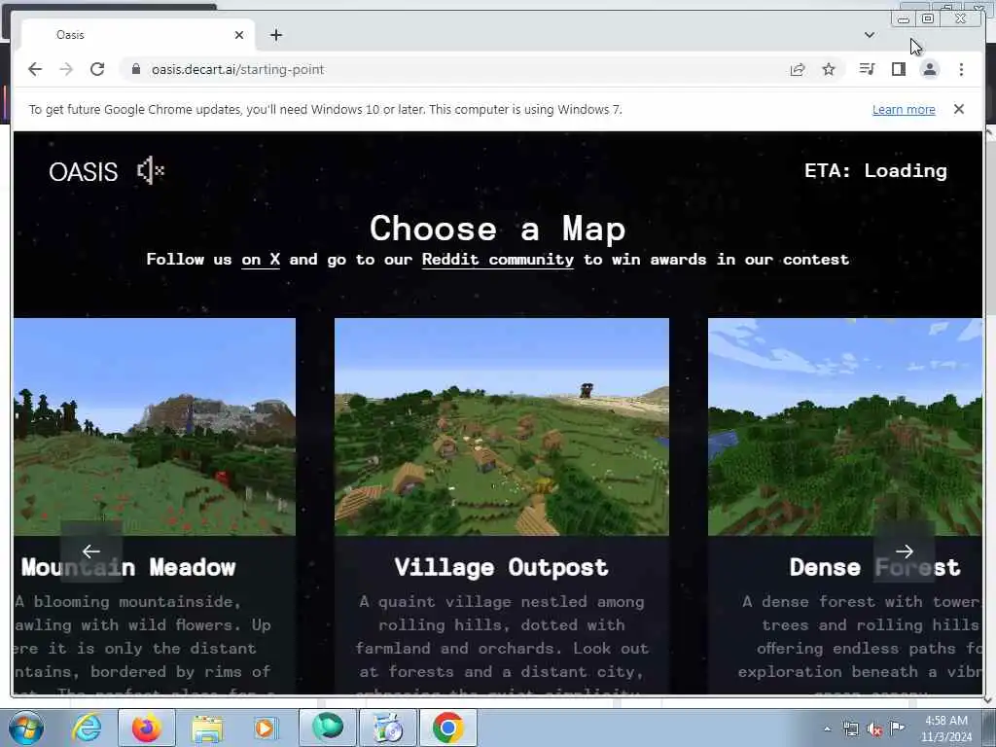Show next maps with right arrow

904,551
